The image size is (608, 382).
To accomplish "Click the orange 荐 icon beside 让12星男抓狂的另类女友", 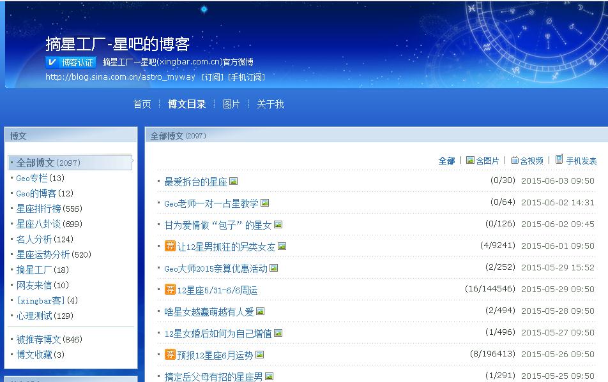I will 170,246.
